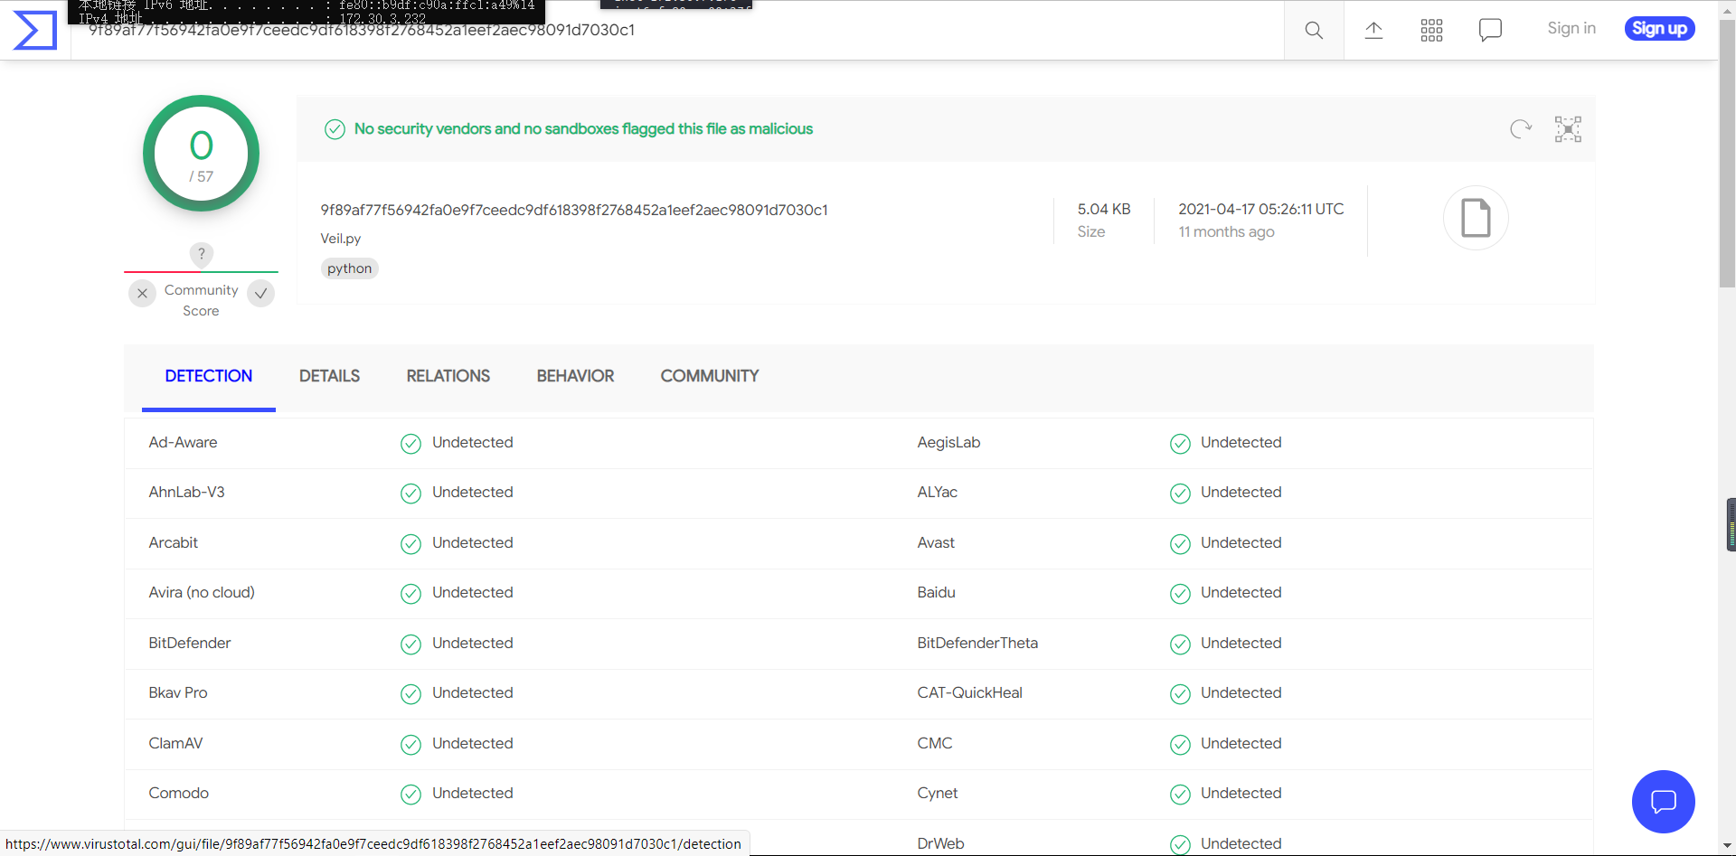Click the ClamAV undetected check icon
Screen dimensions: 1736x856
click(x=410, y=745)
